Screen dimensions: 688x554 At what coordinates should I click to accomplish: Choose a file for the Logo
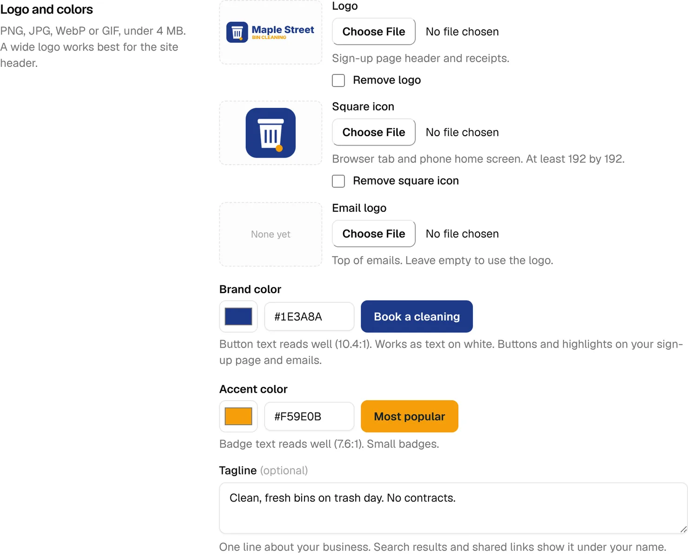(374, 32)
